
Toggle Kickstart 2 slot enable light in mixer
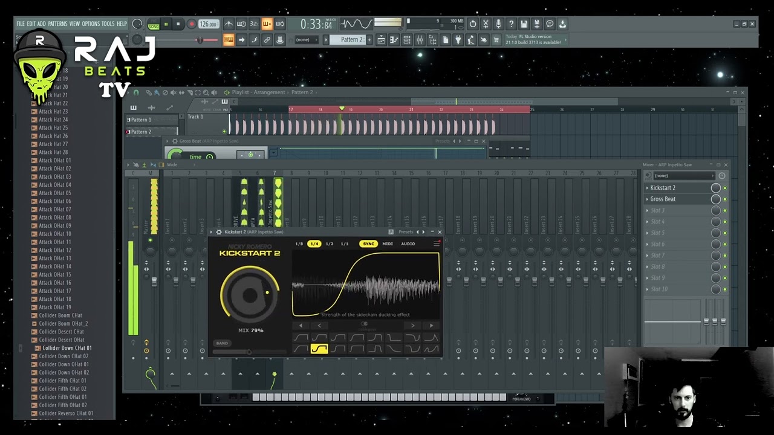725,188
